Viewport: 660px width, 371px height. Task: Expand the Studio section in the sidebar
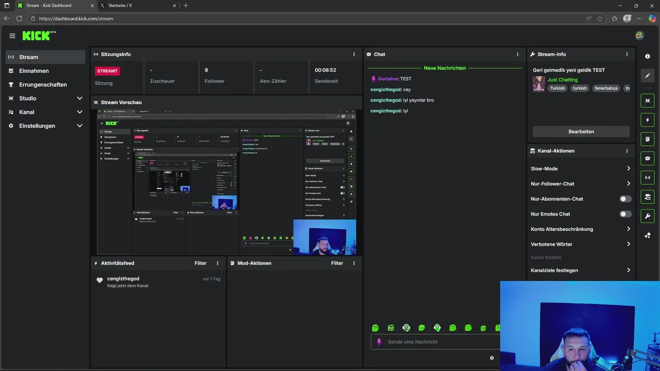point(79,98)
